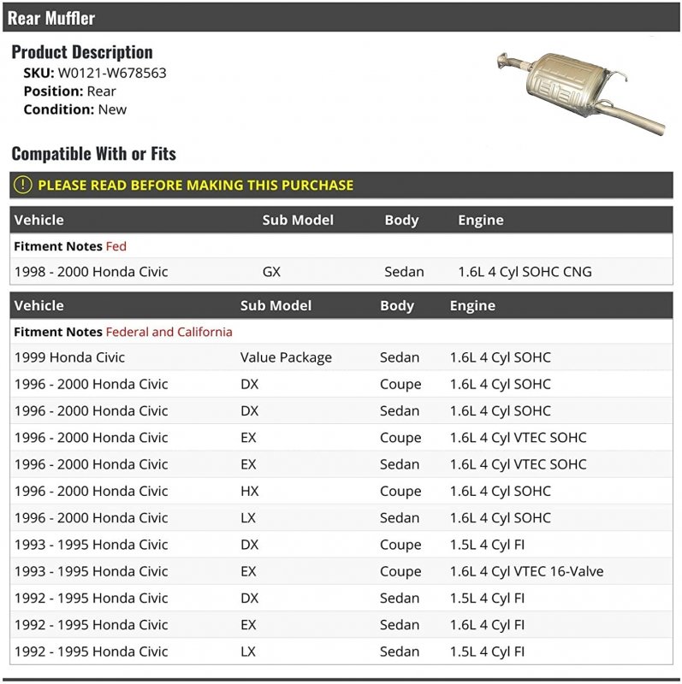Image resolution: width=682 pixels, height=684 pixels.
Task: Click the "Compatible With or Fits" heading
Action: click(x=93, y=154)
